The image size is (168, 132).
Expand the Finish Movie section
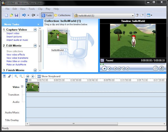(35, 70)
